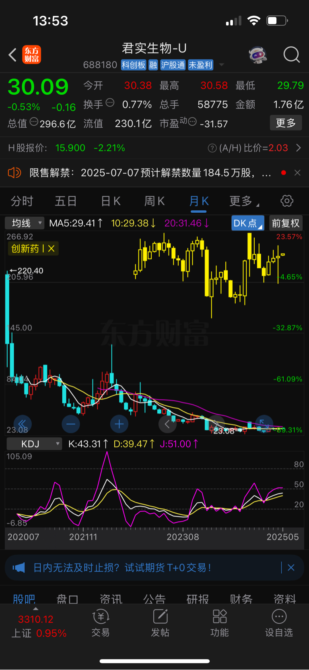Remove the 创新药 overlay with X
This screenshot has width=309, height=670.
pyautogui.click(x=51, y=249)
